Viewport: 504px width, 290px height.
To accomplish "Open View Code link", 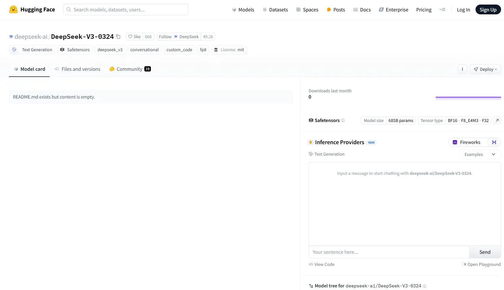I will tap(321, 264).
